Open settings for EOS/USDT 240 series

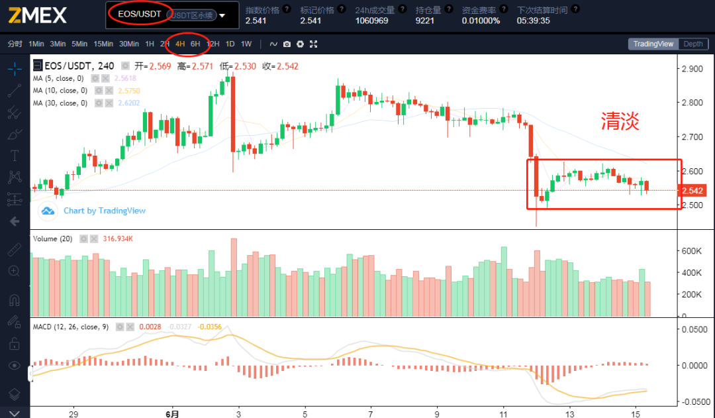125,66
